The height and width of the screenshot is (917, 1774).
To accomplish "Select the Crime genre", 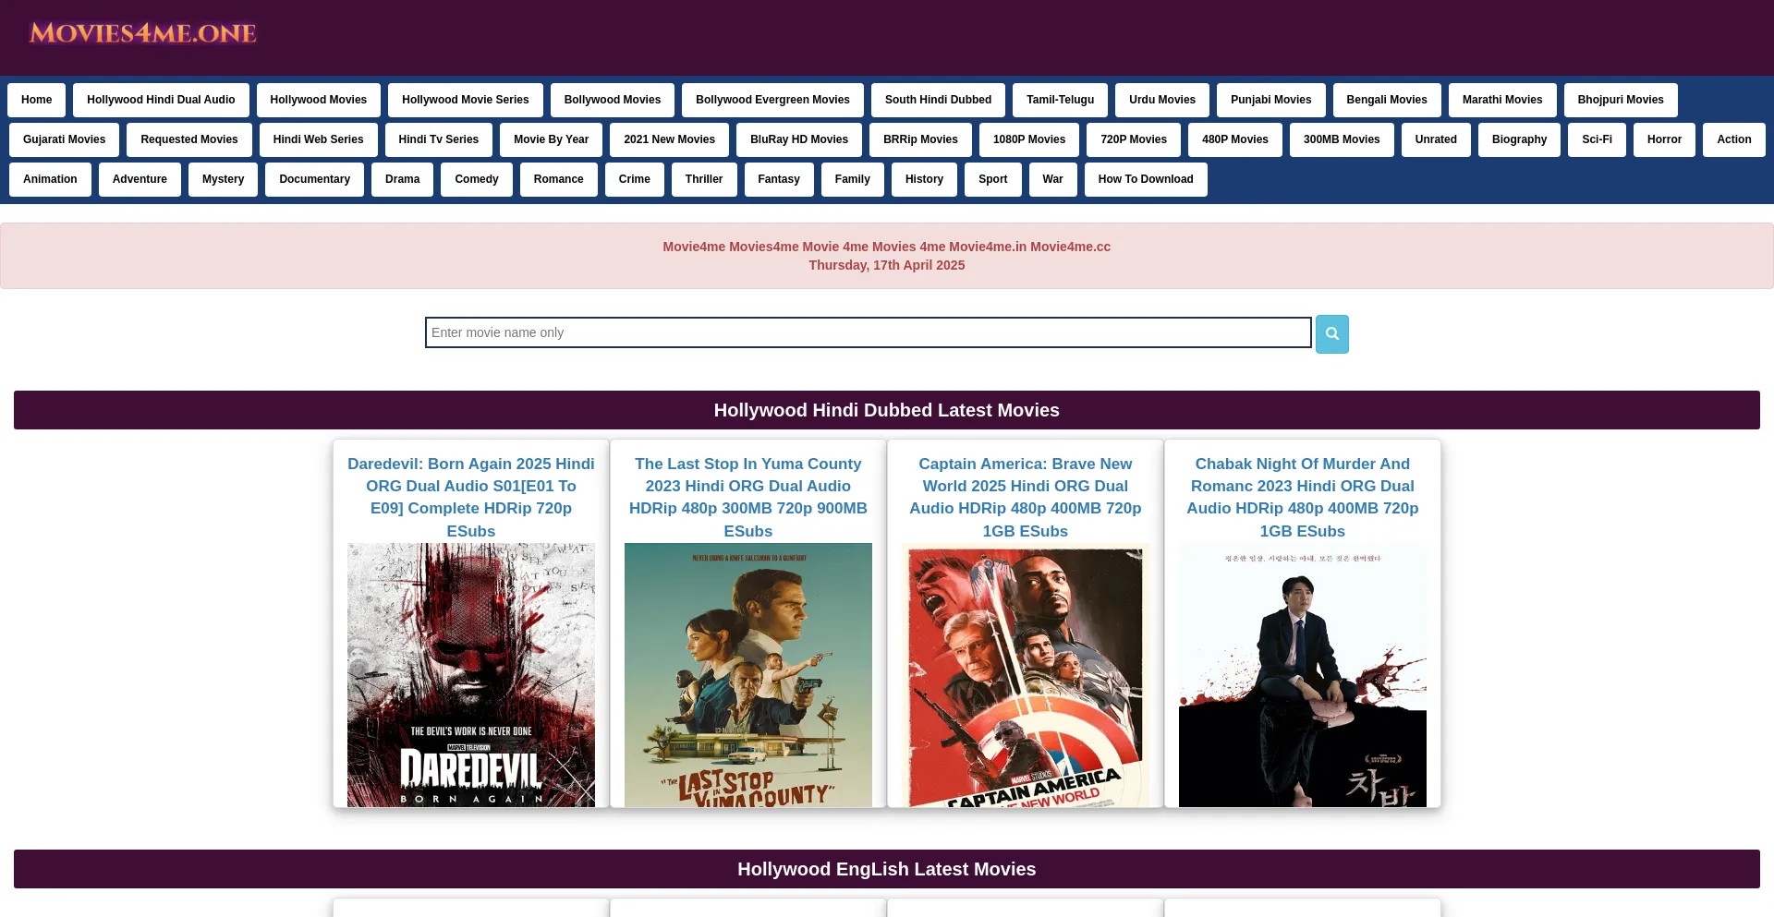I will pyautogui.click(x=635, y=179).
